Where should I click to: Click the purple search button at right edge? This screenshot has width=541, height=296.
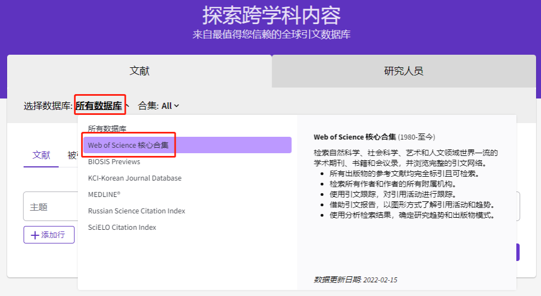click(x=517, y=252)
